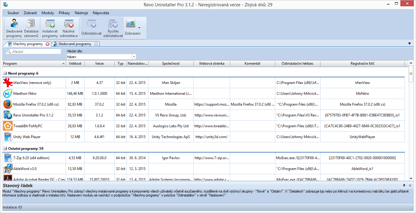Click the Igor Pavlov company cell
Image resolution: width=416 pixels, height=213 pixels.
[171, 158]
